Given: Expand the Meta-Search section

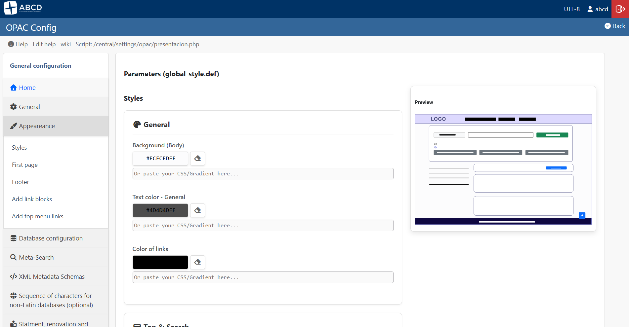Looking at the screenshot, I should (x=56, y=257).
